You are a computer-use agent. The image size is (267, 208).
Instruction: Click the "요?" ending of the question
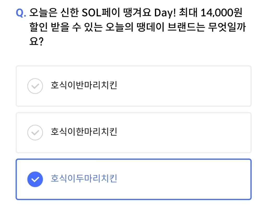(x=36, y=42)
